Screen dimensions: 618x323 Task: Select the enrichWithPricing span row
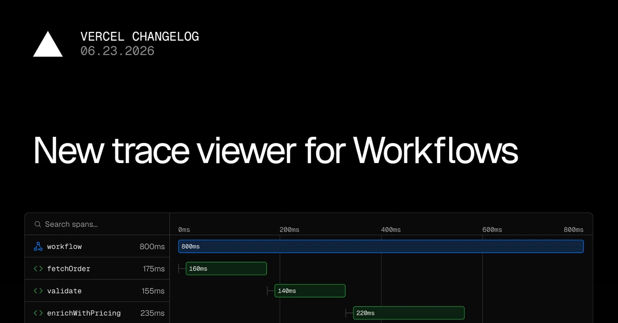coord(97,312)
